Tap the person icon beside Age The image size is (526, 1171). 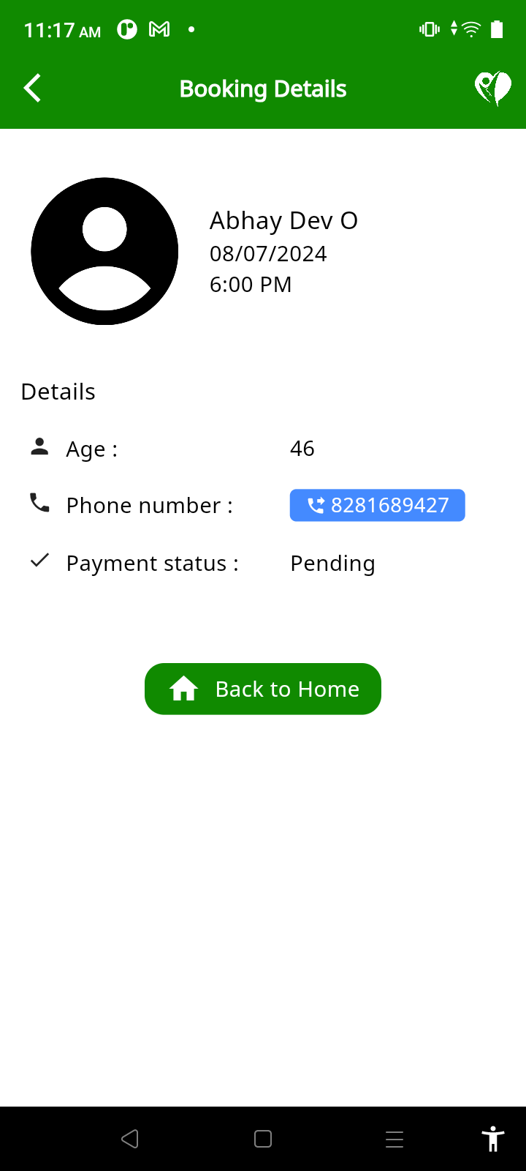coord(39,447)
